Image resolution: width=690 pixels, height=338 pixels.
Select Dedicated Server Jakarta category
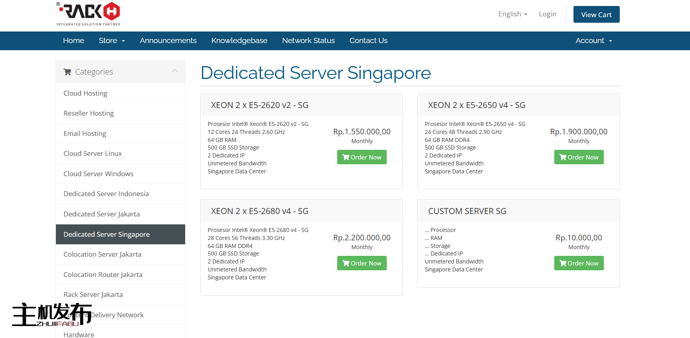(101, 214)
